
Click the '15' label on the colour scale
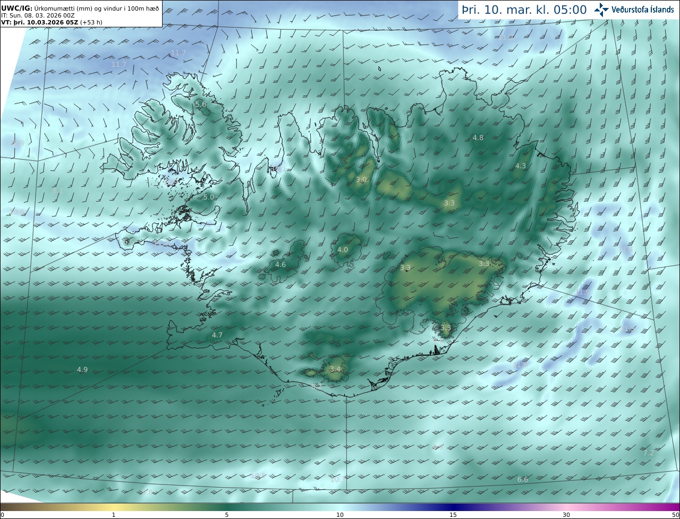(453, 515)
